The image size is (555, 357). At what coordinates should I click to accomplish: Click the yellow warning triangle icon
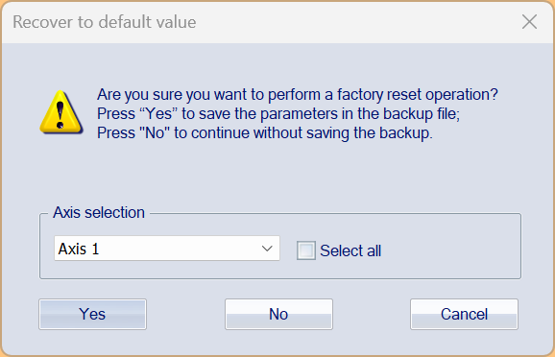(x=61, y=112)
